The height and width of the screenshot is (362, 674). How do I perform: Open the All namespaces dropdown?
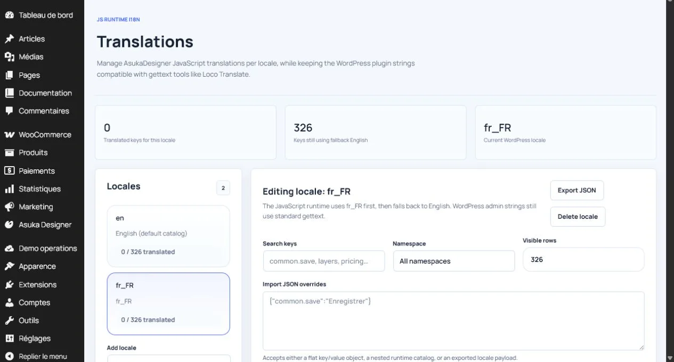click(x=454, y=261)
